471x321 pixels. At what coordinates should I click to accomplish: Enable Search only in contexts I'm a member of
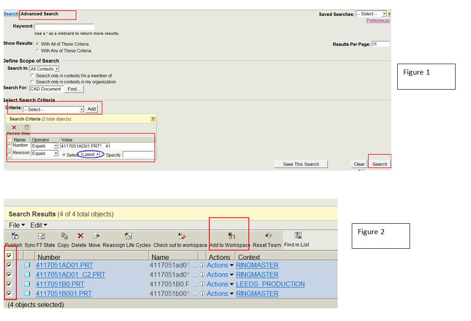click(32, 76)
